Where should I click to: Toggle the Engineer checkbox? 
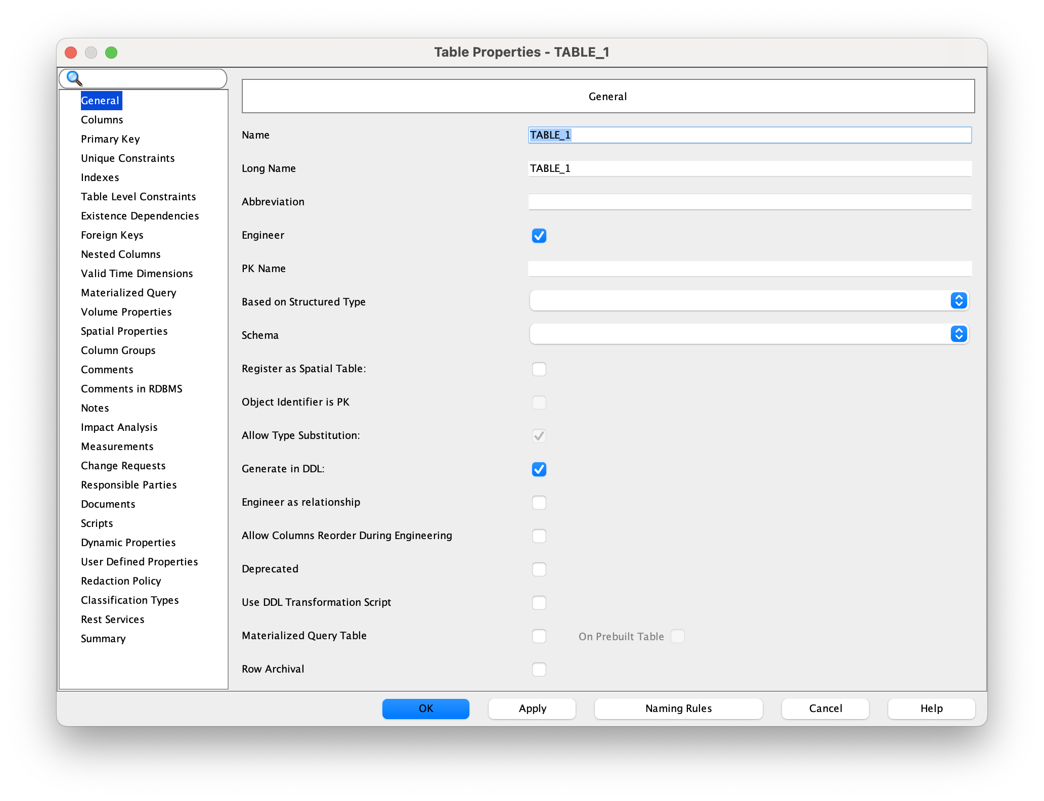539,236
